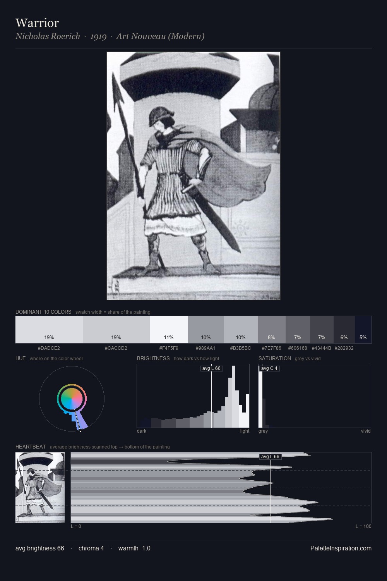Click 'avg L 66' label in heartbeat chart
This screenshot has height=581, width=387.
(270, 457)
